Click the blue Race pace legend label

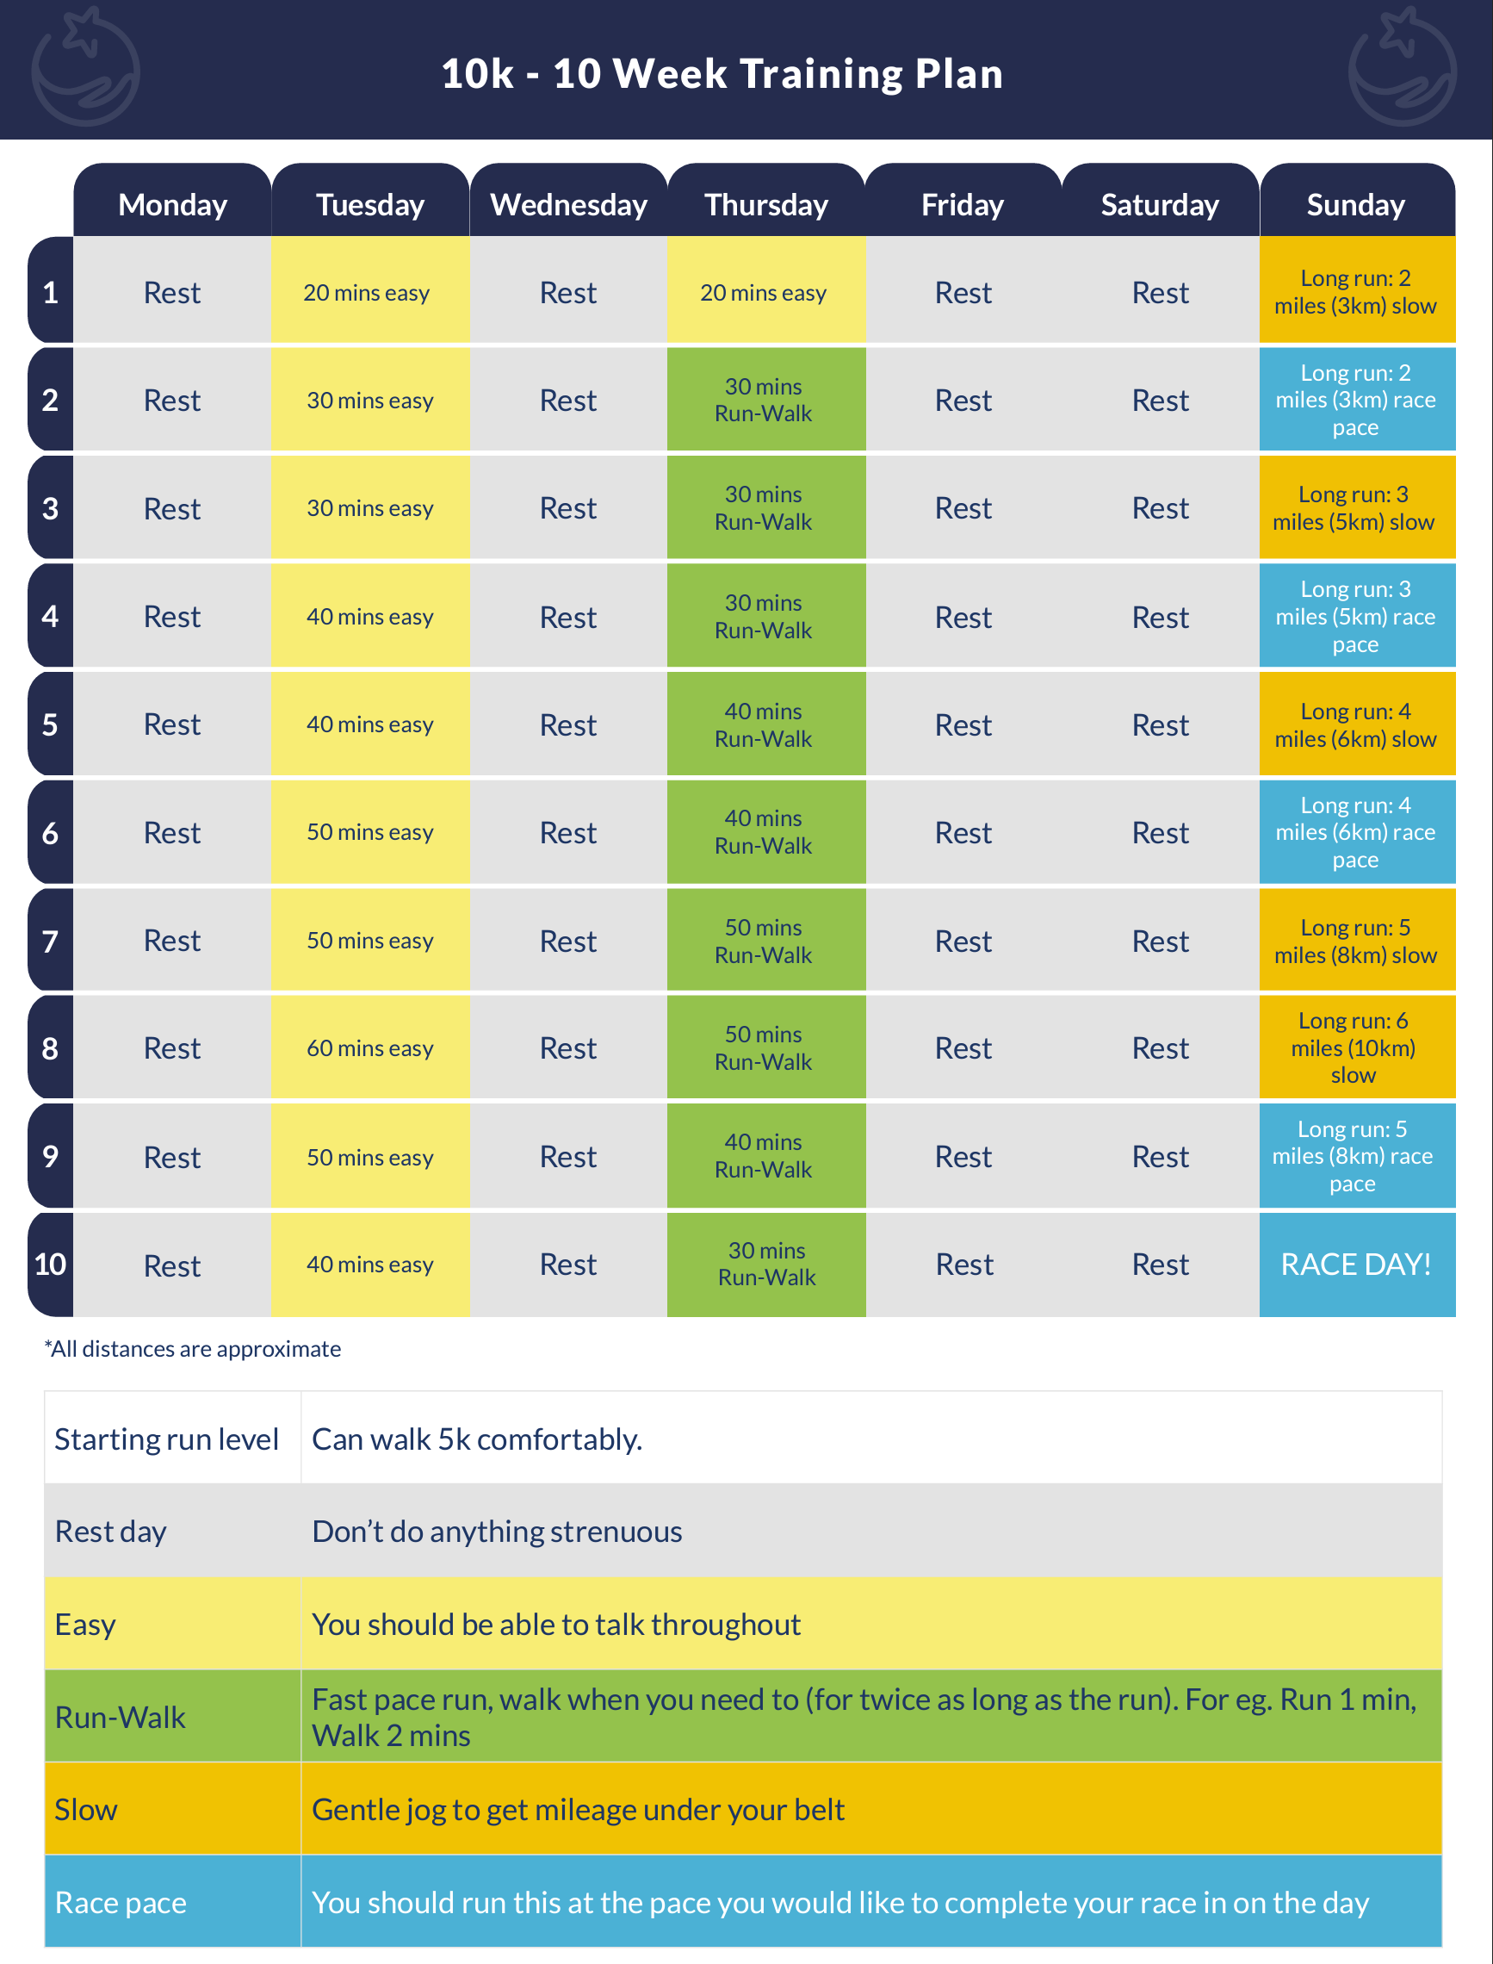(x=120, y=1902)
